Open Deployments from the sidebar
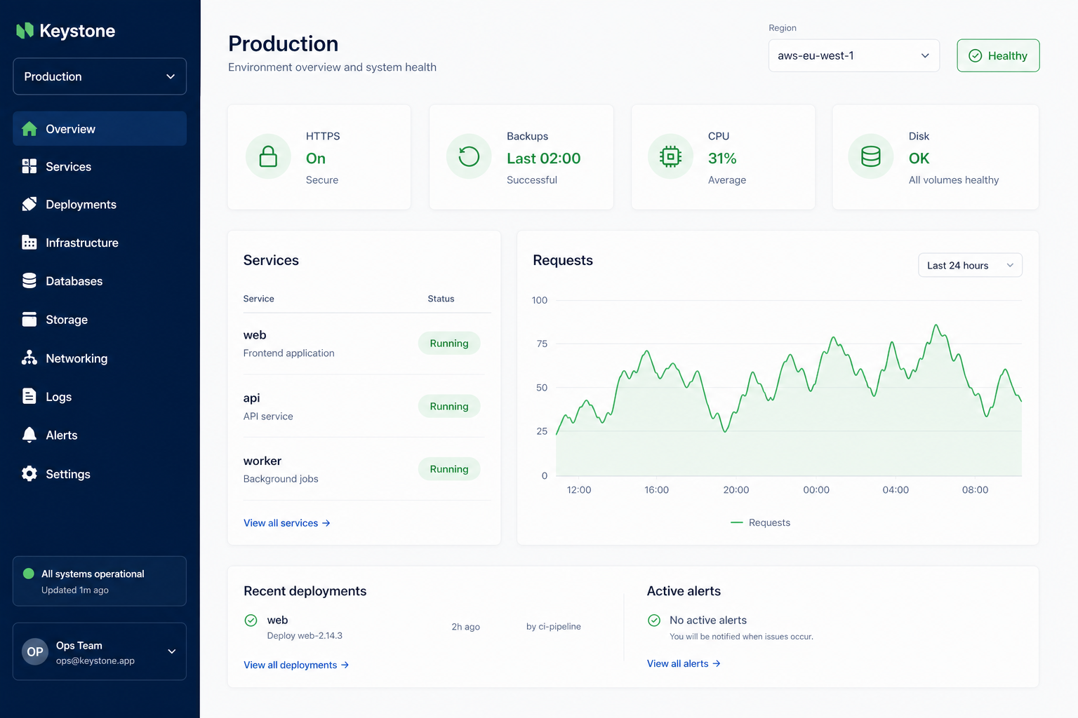Viewport: 1078px width, 718px height. click(x=100, y=204)
